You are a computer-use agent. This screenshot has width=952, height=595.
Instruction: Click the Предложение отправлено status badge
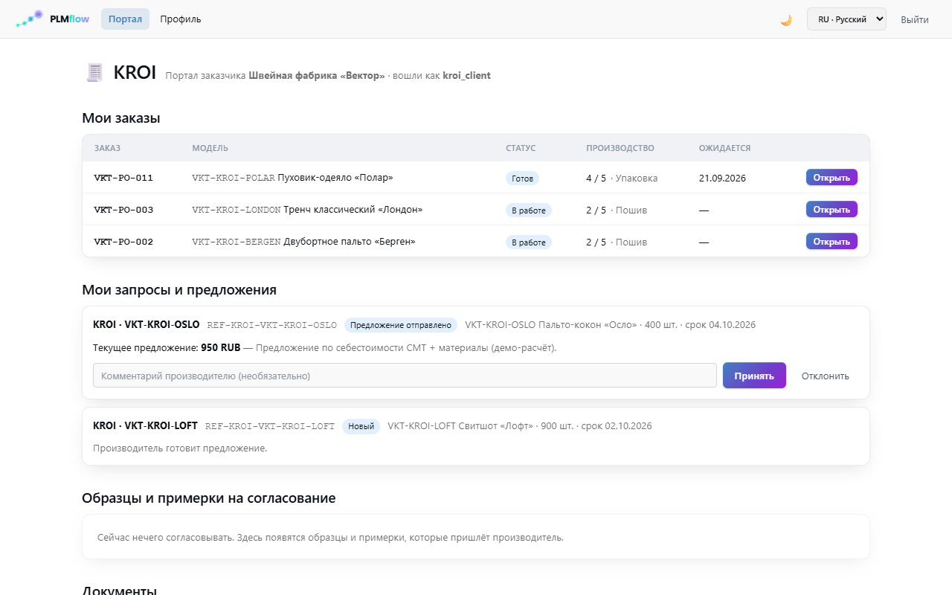coord(401,325)
